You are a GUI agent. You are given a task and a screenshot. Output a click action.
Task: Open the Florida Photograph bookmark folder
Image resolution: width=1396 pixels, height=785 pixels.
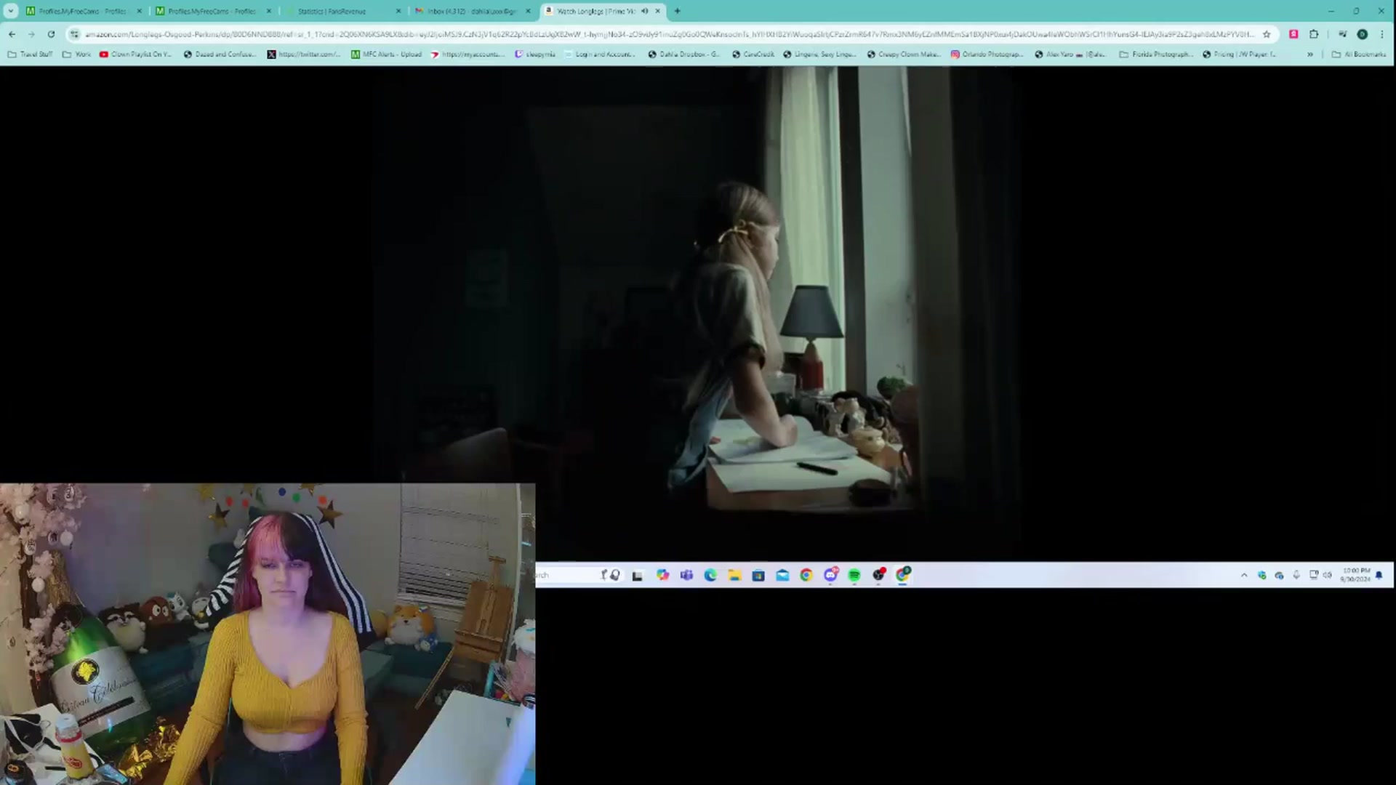tap(1156, 55)
